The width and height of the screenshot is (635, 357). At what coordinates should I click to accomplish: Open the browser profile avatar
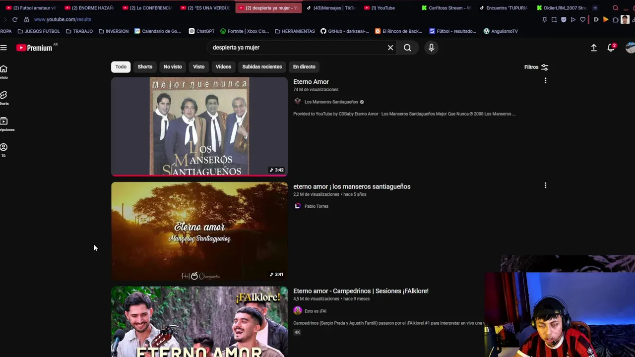(625, 20)
